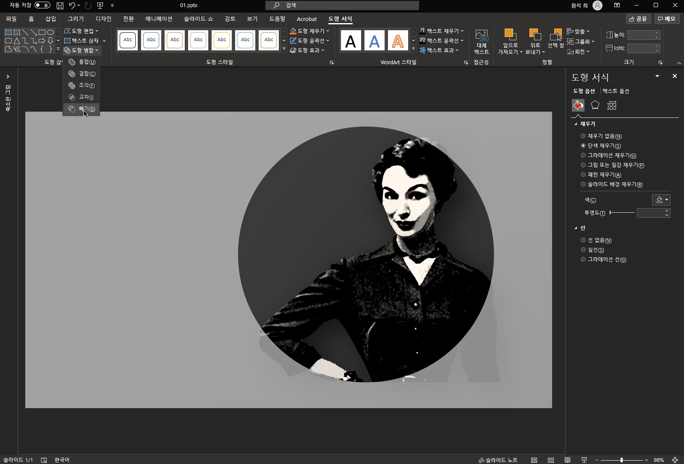Viewport: 684px width, 464px height.
Task: Click the Selection Pane (선택 창) icon
Action: click(556, 39)
